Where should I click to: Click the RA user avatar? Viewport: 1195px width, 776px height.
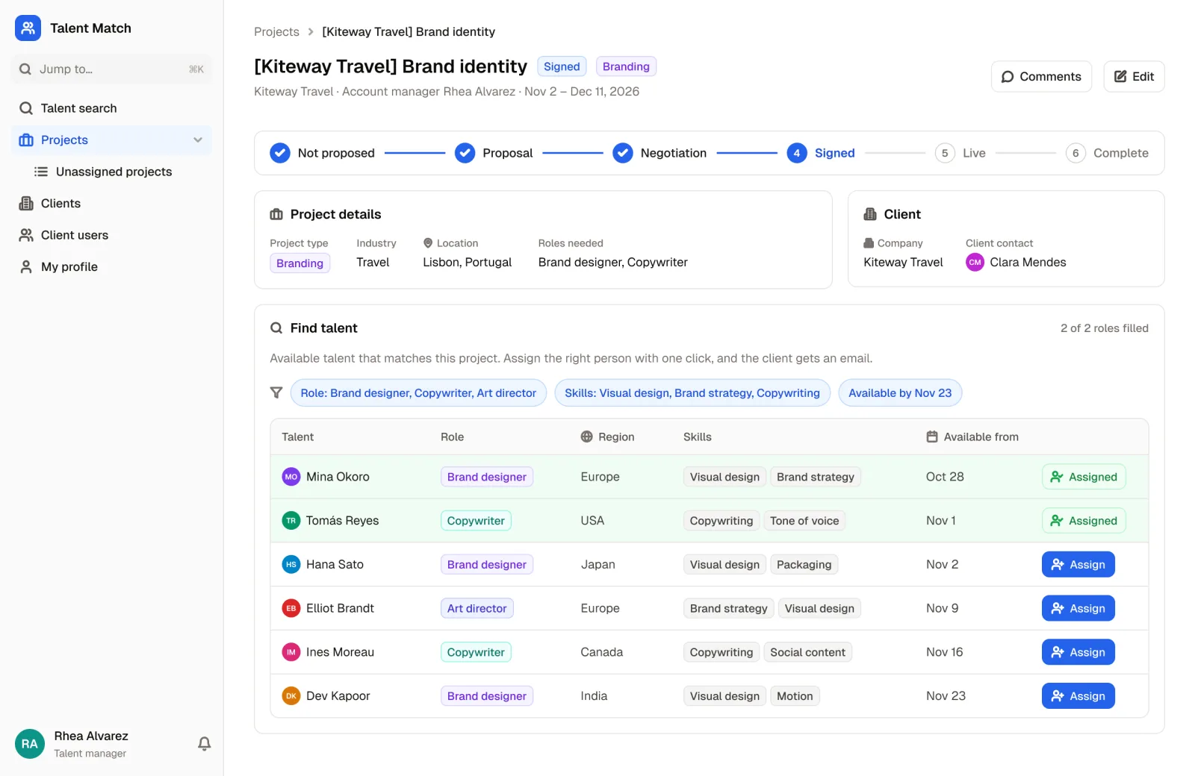(30, 744)
